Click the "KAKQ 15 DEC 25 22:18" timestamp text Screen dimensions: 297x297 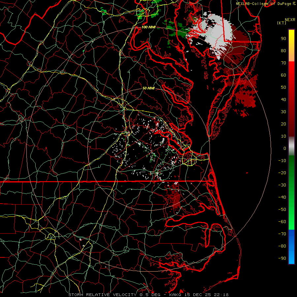coord(199,295)
